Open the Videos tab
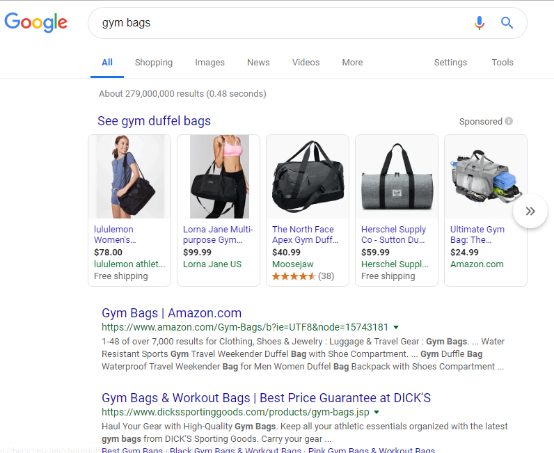 [306, 63]
